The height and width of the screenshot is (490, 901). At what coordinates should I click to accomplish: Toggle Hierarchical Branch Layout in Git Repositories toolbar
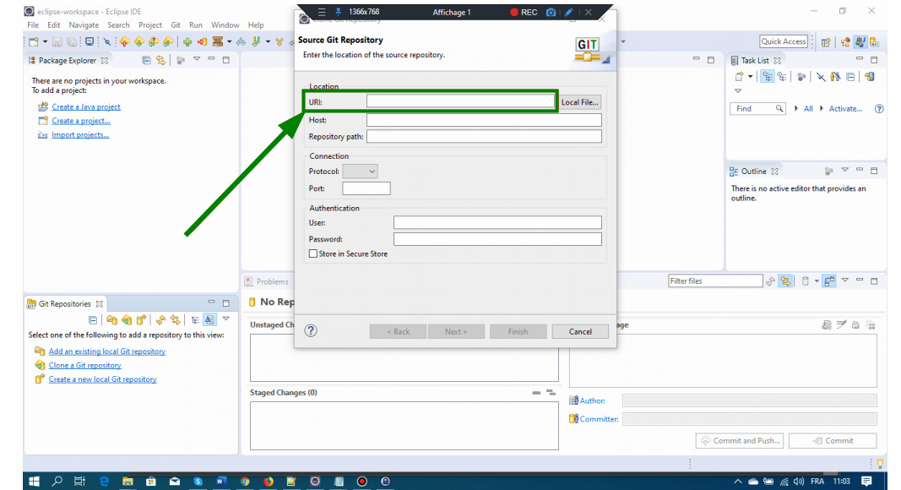pos(195,319)
